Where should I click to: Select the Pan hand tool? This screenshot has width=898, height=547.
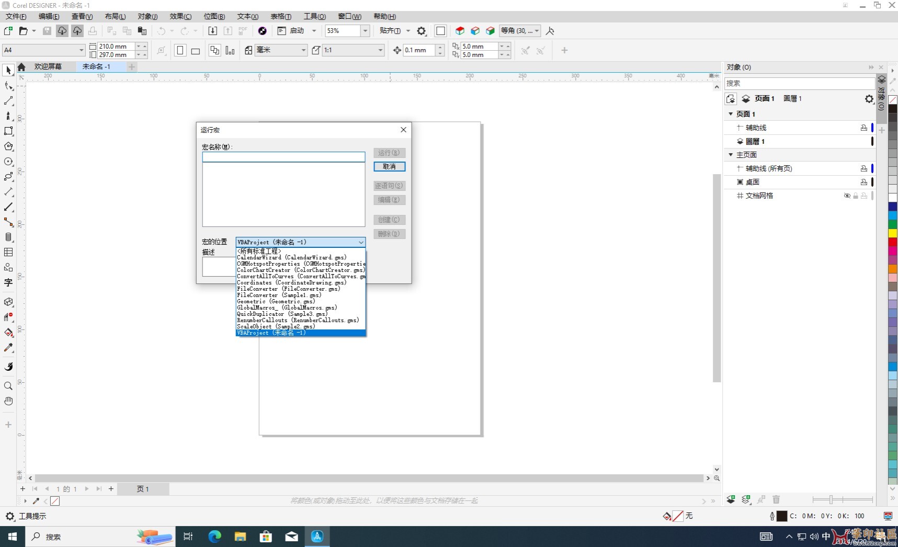(x=8, y=401)
